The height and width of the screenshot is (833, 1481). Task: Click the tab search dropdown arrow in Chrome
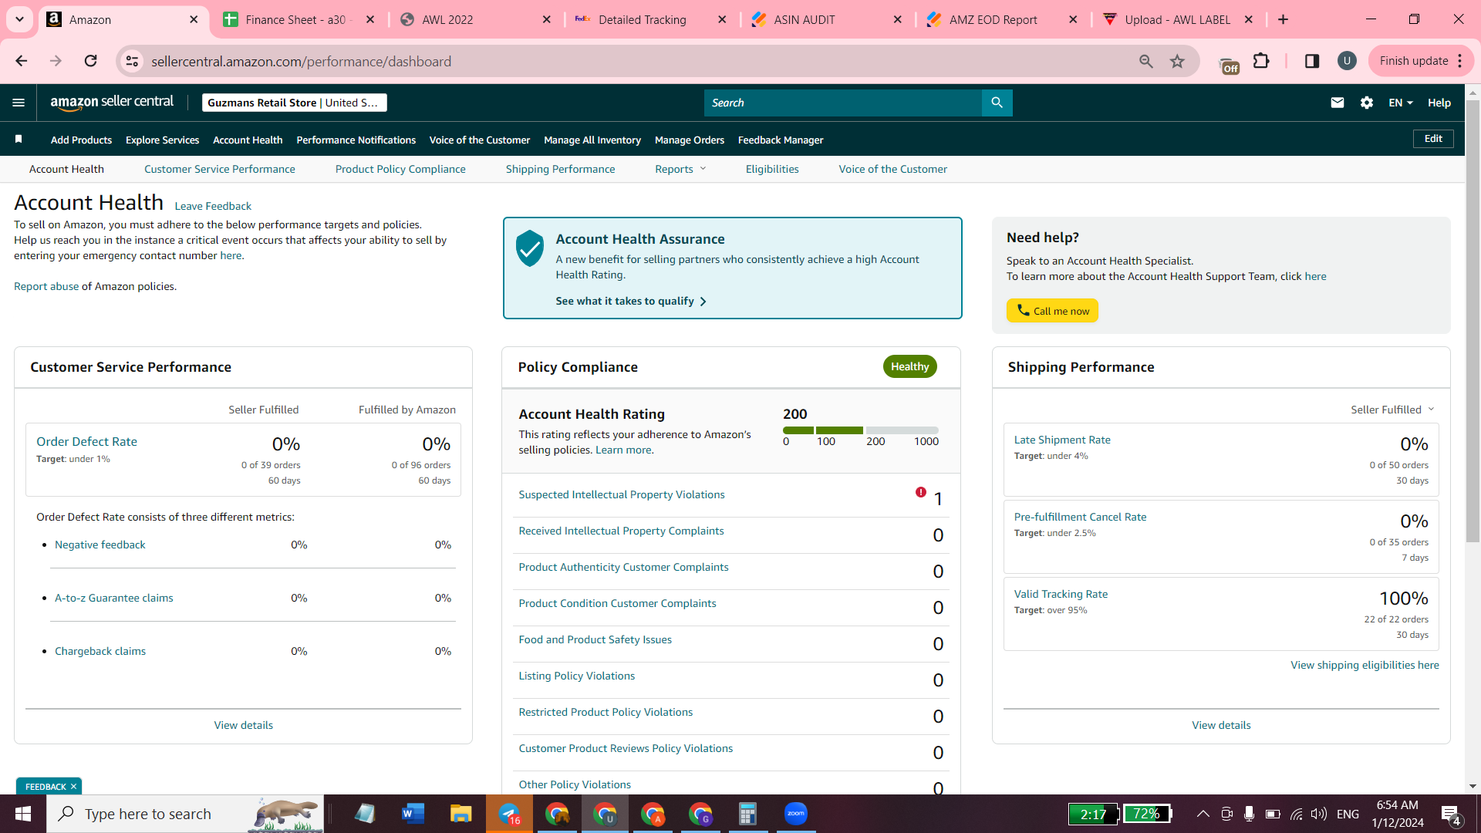(19, 19)
